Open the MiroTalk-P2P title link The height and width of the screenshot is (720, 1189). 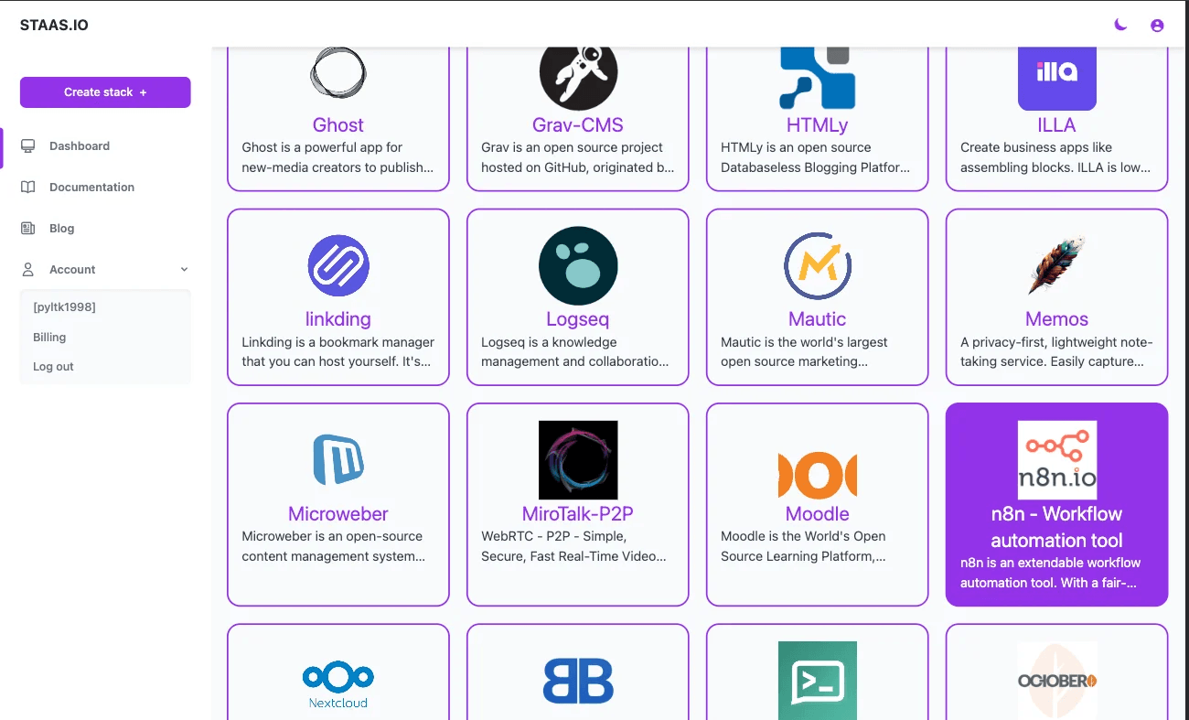coord(578,514)
